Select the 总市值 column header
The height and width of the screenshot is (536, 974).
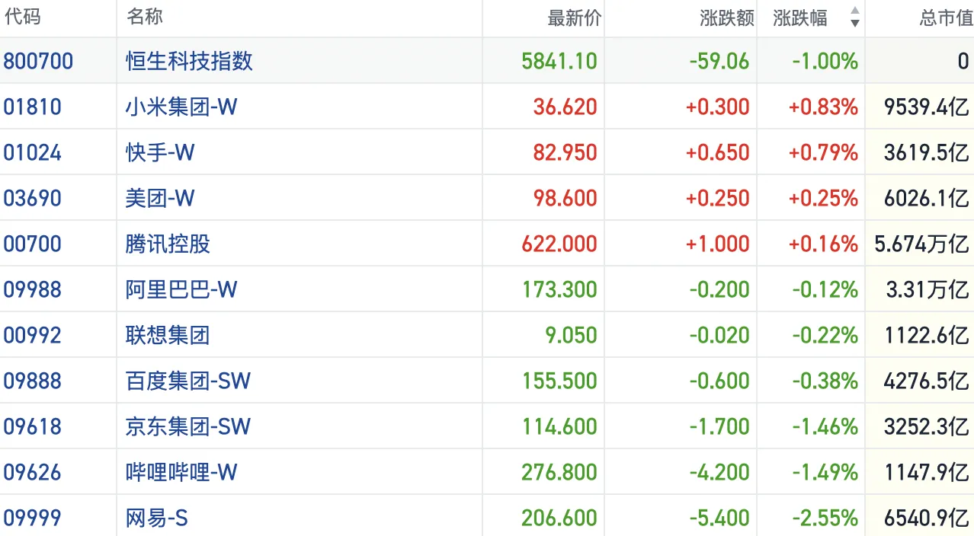click(x=945, y=18)
